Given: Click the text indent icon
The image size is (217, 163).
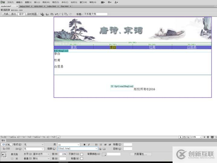Looking at the screenshot, I should [110, 145].
